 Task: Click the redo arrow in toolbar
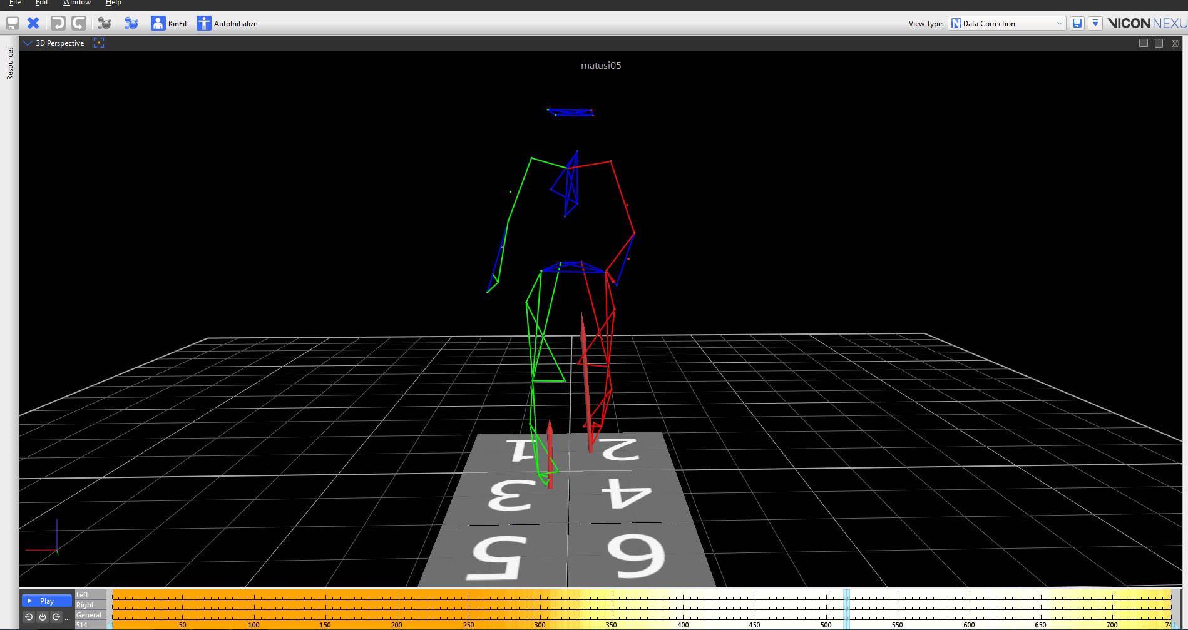pos(79,23)
